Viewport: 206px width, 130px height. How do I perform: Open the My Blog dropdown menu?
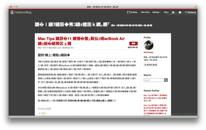point(133,12)
